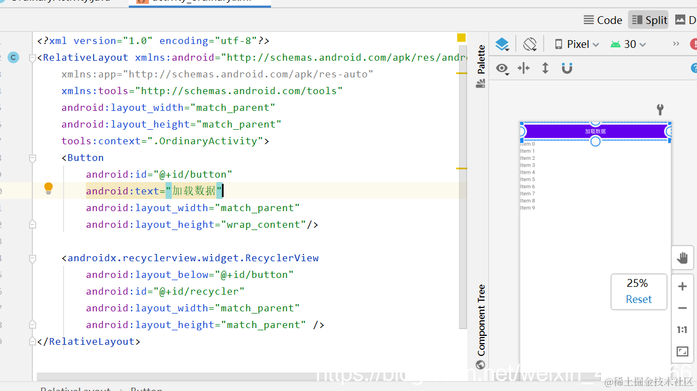Toggle the magnet autoconnect icon
This screenshot has height=391, width=697.
tap(567, 68)
